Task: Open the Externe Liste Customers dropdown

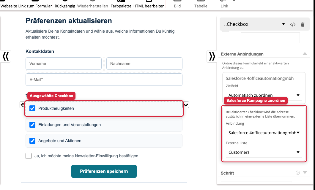Action: click(264, 152)
